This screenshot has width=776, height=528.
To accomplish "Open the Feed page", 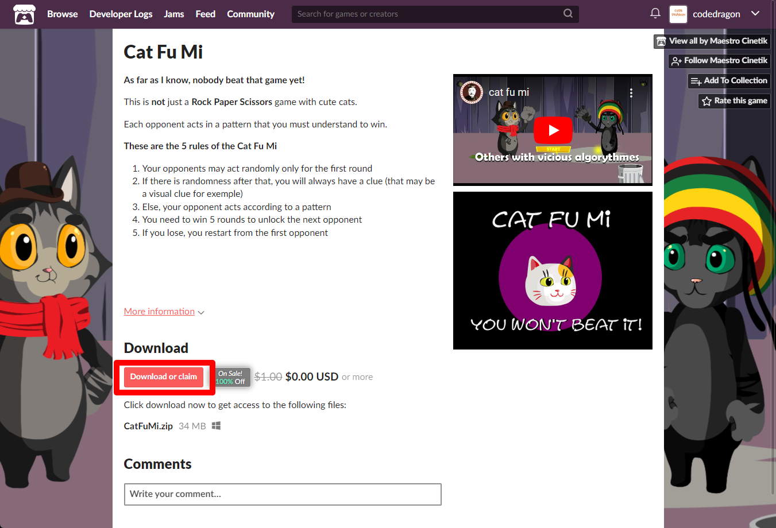I will coord(205,14).
